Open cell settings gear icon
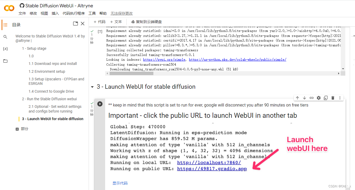355x190 pixels. [319, 98]
